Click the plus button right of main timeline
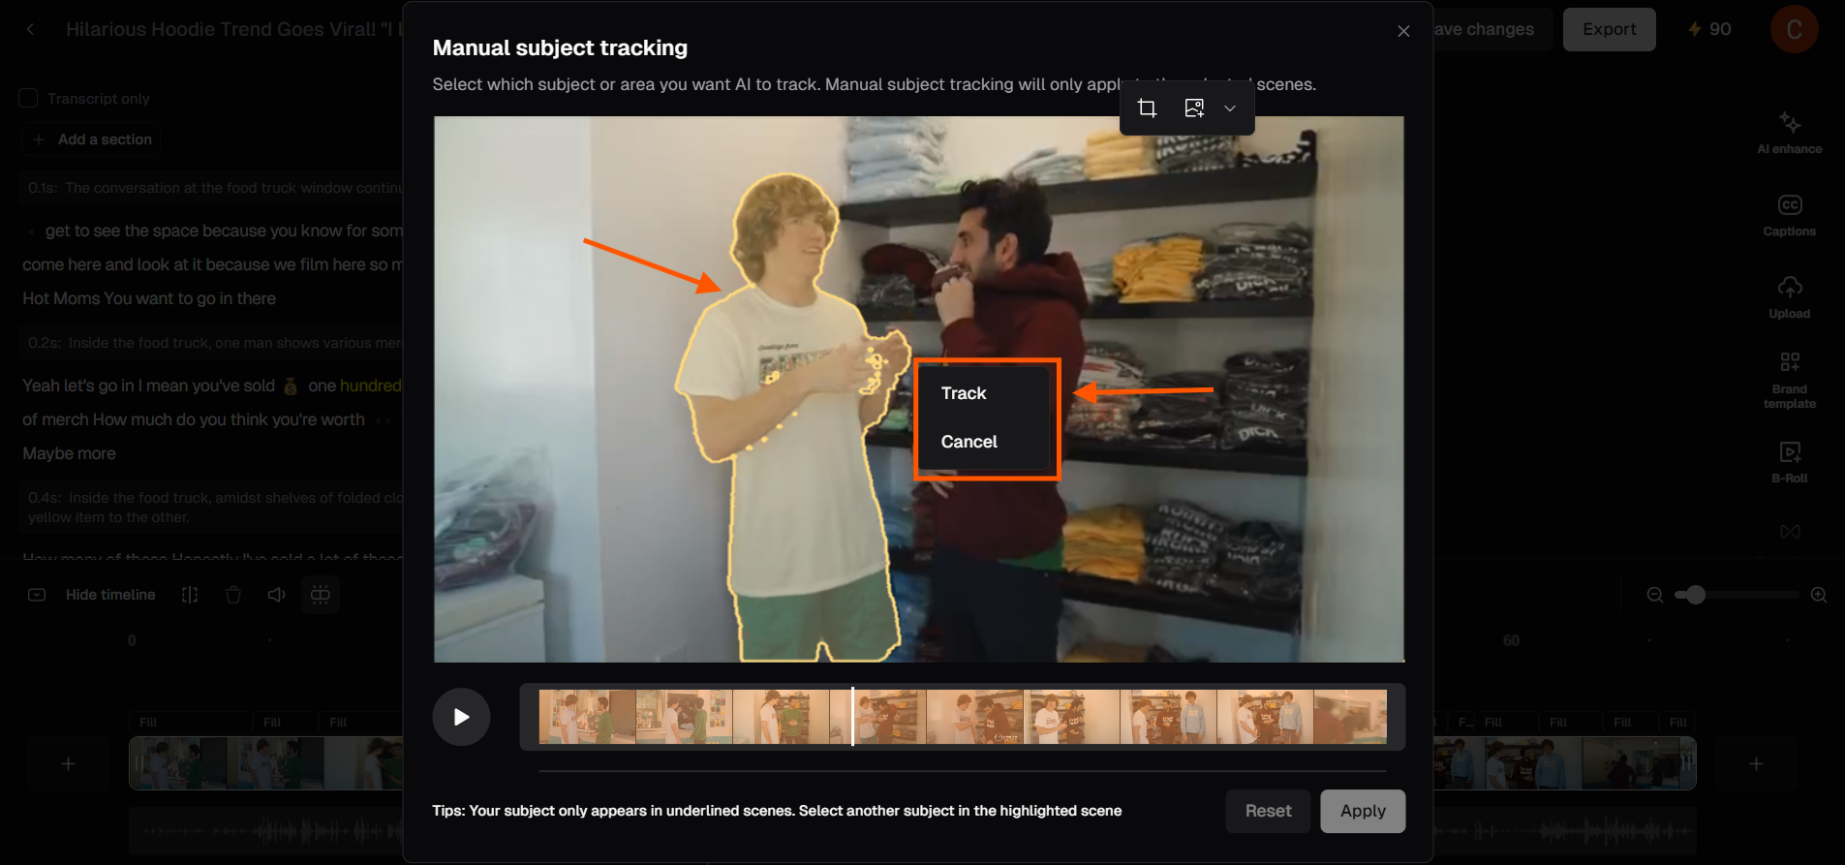 [x=1756, y=764]
